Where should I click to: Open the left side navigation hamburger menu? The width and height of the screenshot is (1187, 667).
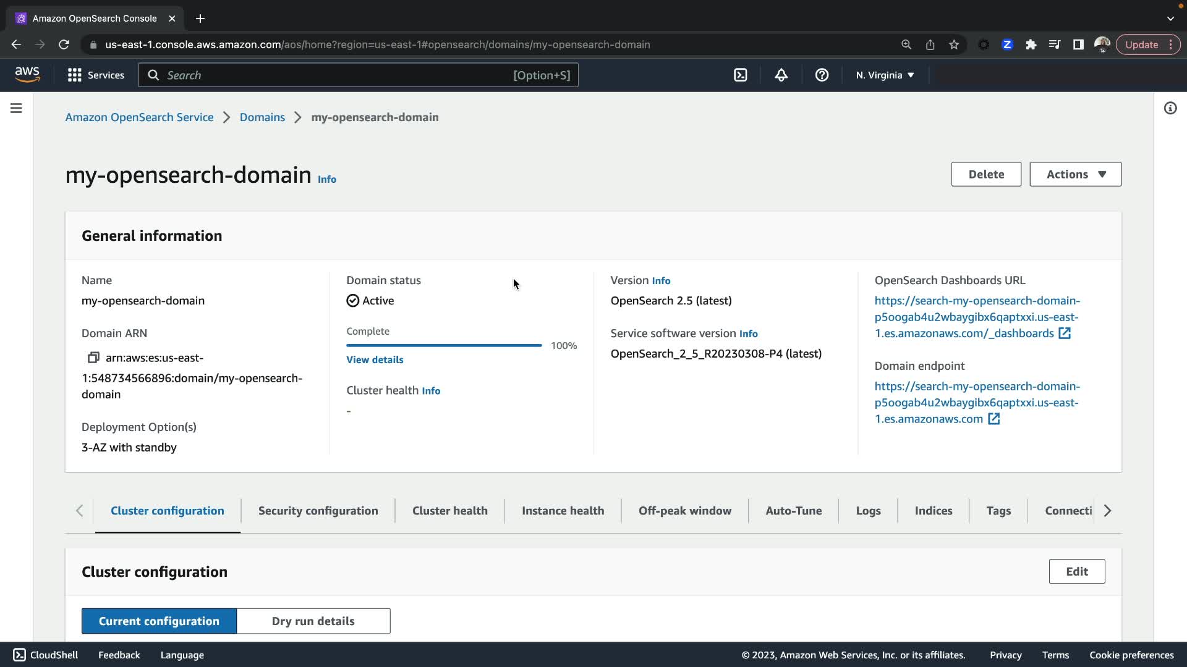point(16,108)
